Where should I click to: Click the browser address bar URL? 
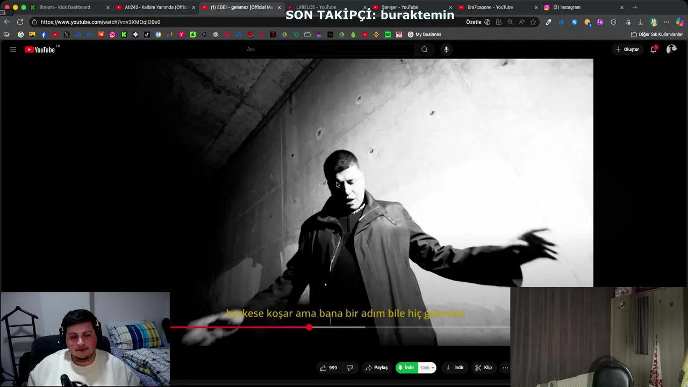(x=101, y=22)
